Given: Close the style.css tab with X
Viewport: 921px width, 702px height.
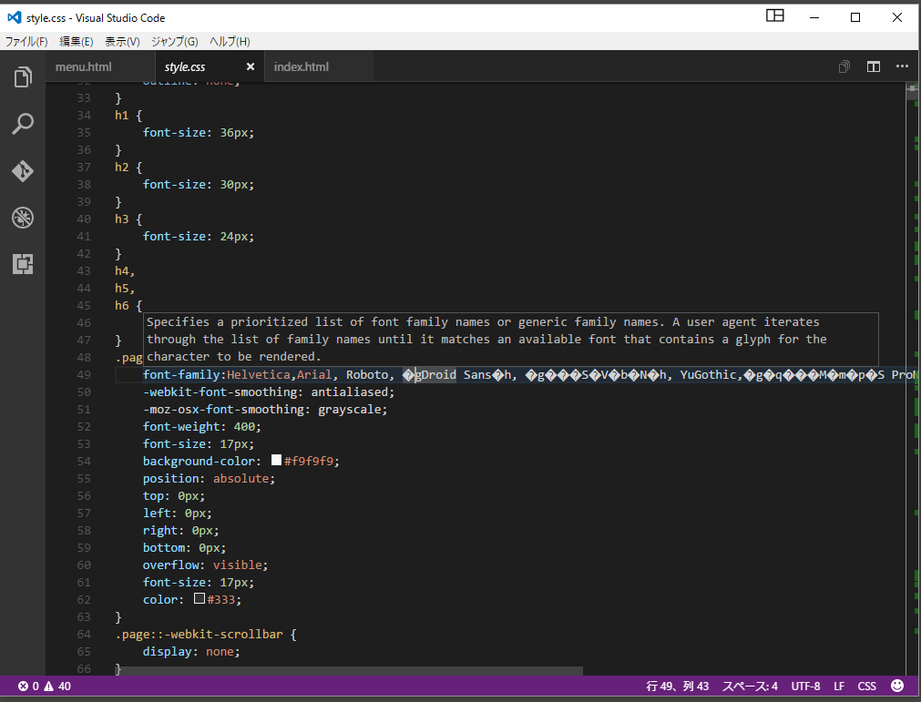Looking at the screenshot, I should (x=251, y=66).
